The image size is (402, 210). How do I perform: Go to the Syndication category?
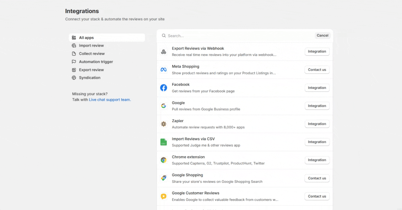coord(90,78)
